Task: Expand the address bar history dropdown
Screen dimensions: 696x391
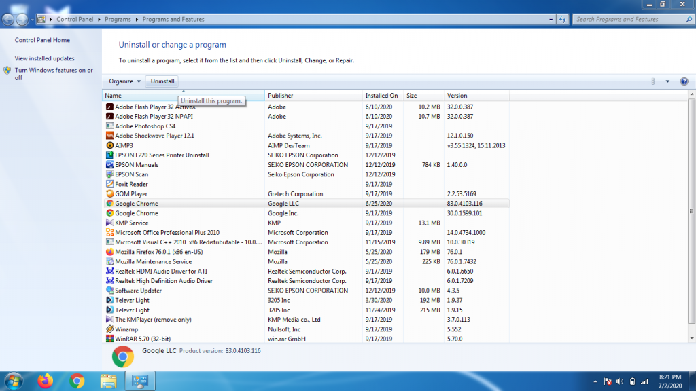Action: point(551,20)
